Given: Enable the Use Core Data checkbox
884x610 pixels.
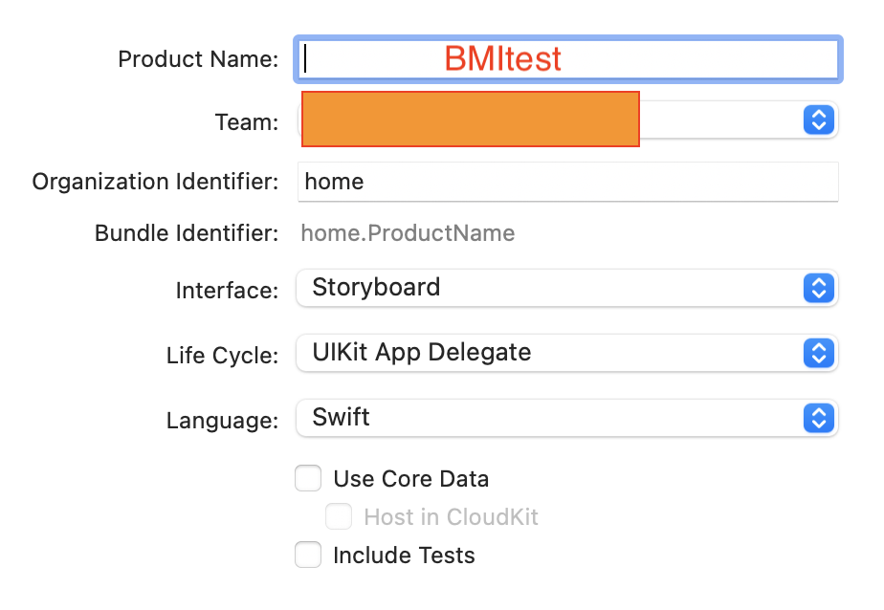Looking at the screenshot, I should pos(308,478).
